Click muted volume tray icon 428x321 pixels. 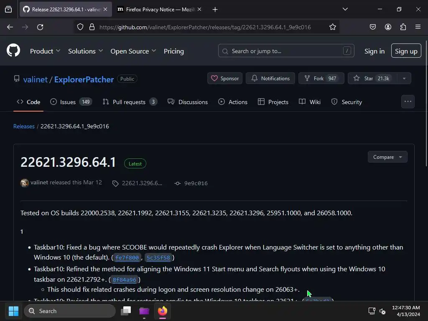click(x=382, y=311)
